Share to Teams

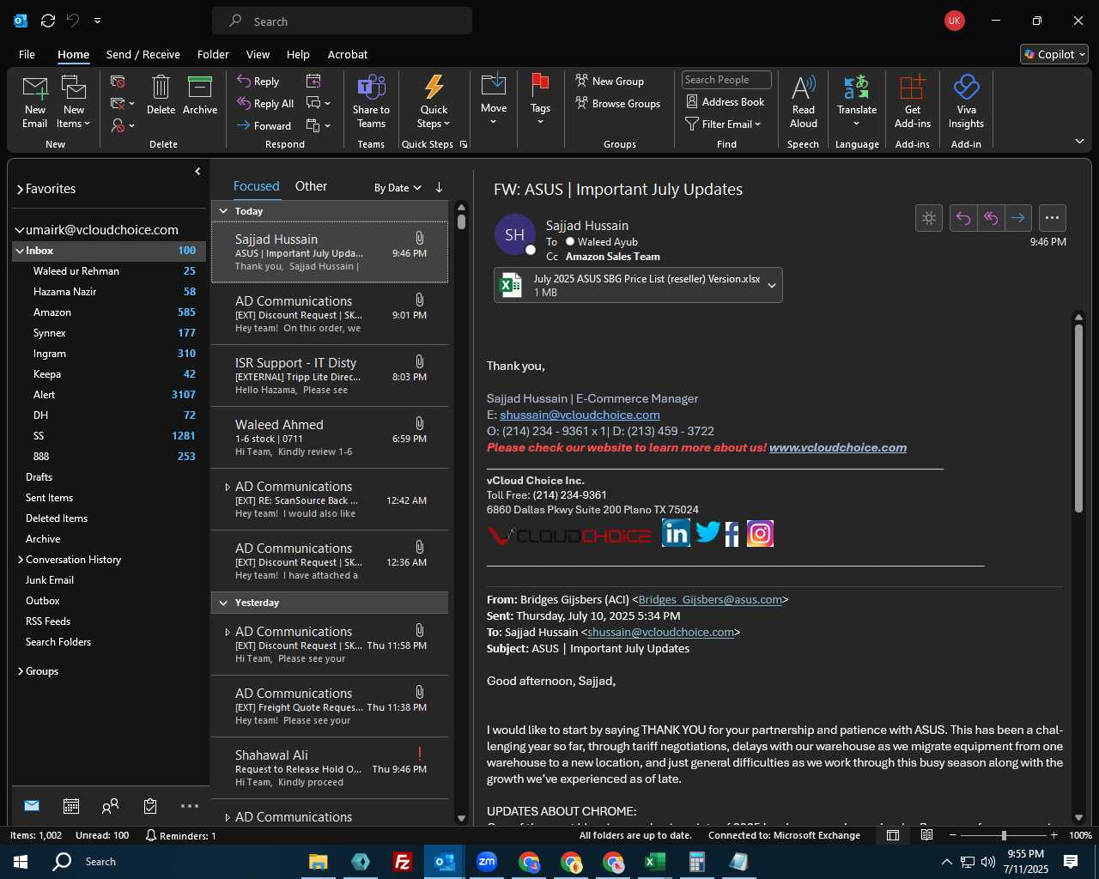[371, 101]
